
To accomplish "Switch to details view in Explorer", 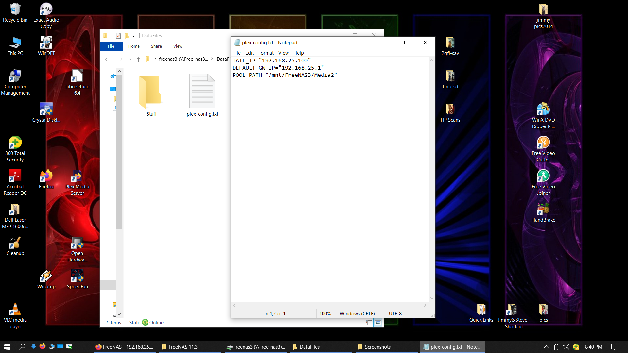I will [x=369, y=323].
